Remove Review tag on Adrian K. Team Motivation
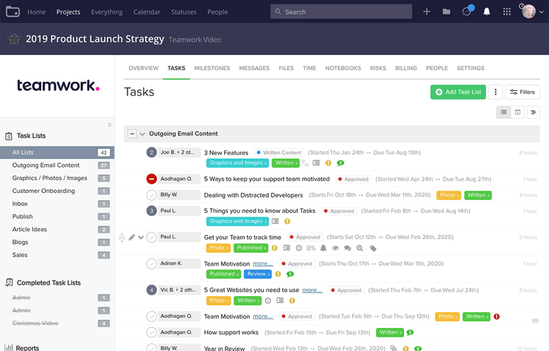This screenshot has width=549, height=351. click(x=269, y=274)
